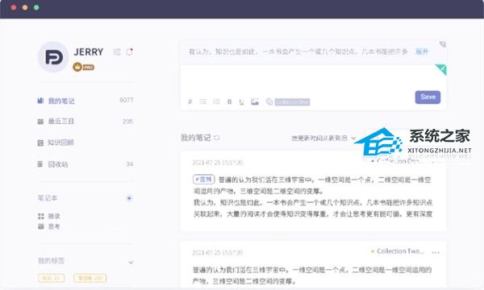Refresh the 我的笔记 list
484x290 pixels.
(217, 138)
